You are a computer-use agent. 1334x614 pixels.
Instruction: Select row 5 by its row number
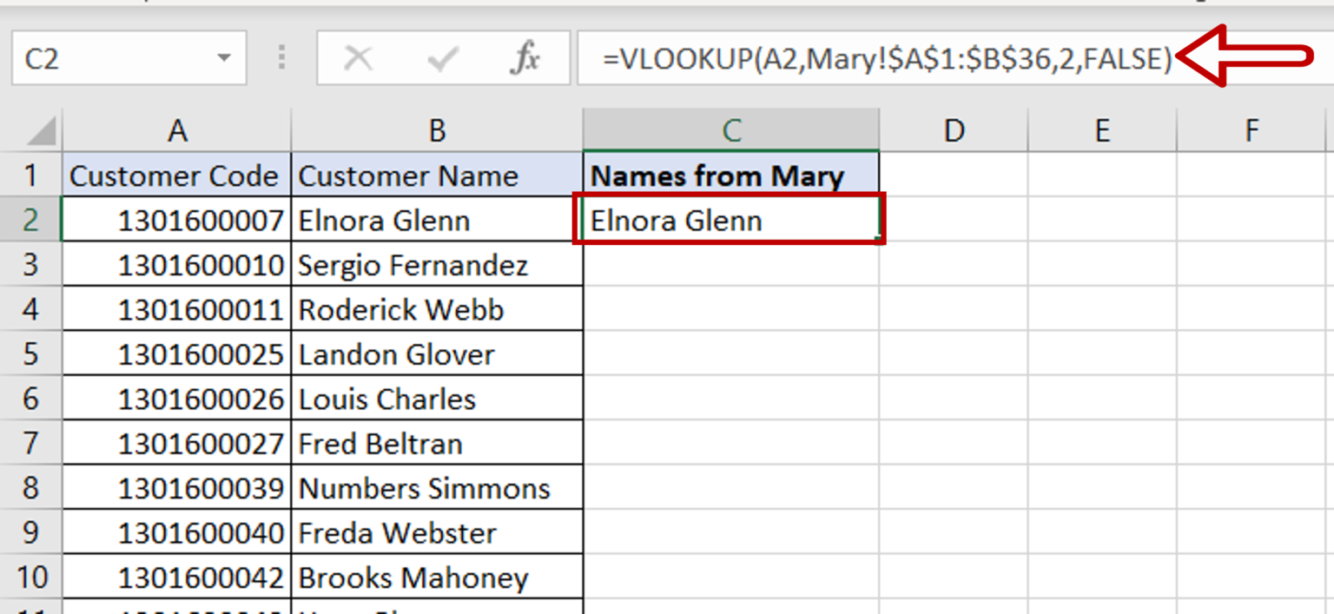(31, 353)
